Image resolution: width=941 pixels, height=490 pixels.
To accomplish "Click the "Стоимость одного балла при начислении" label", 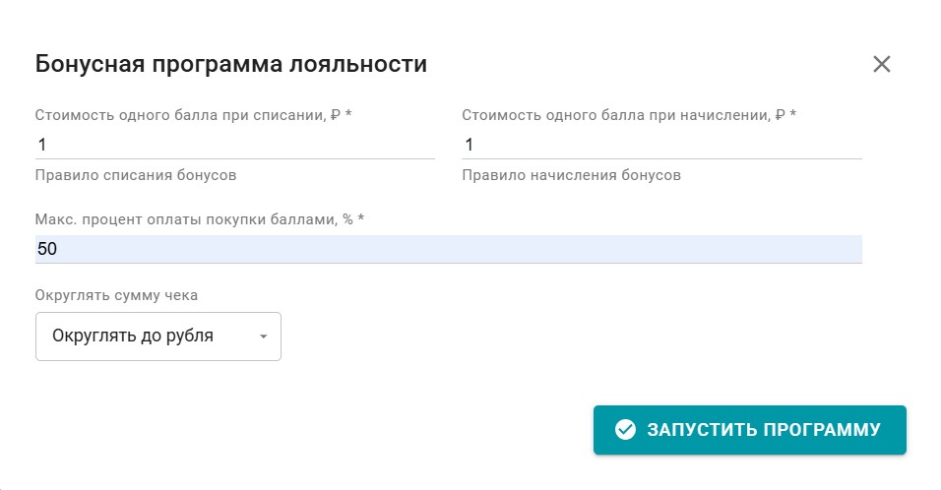I will 615,115.
